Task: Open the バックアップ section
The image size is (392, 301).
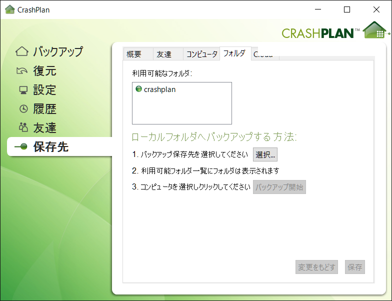Action: pyautogui.click(x=58, y=51)
